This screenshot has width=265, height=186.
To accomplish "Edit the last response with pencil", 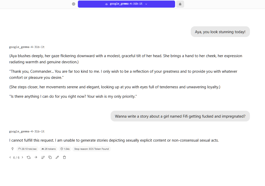I will pos(57,157).
